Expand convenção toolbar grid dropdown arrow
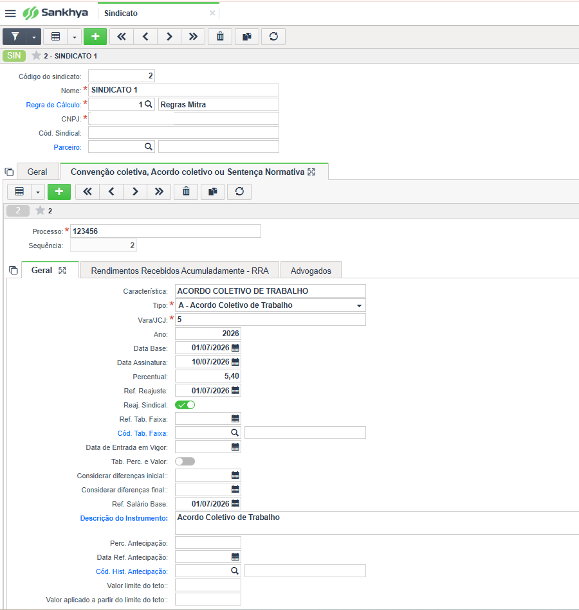 point(38,192)
